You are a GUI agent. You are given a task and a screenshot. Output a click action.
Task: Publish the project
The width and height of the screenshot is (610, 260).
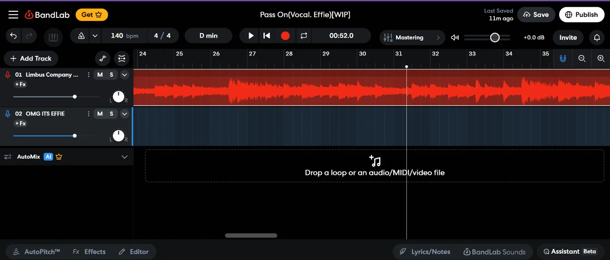(581, 14)
